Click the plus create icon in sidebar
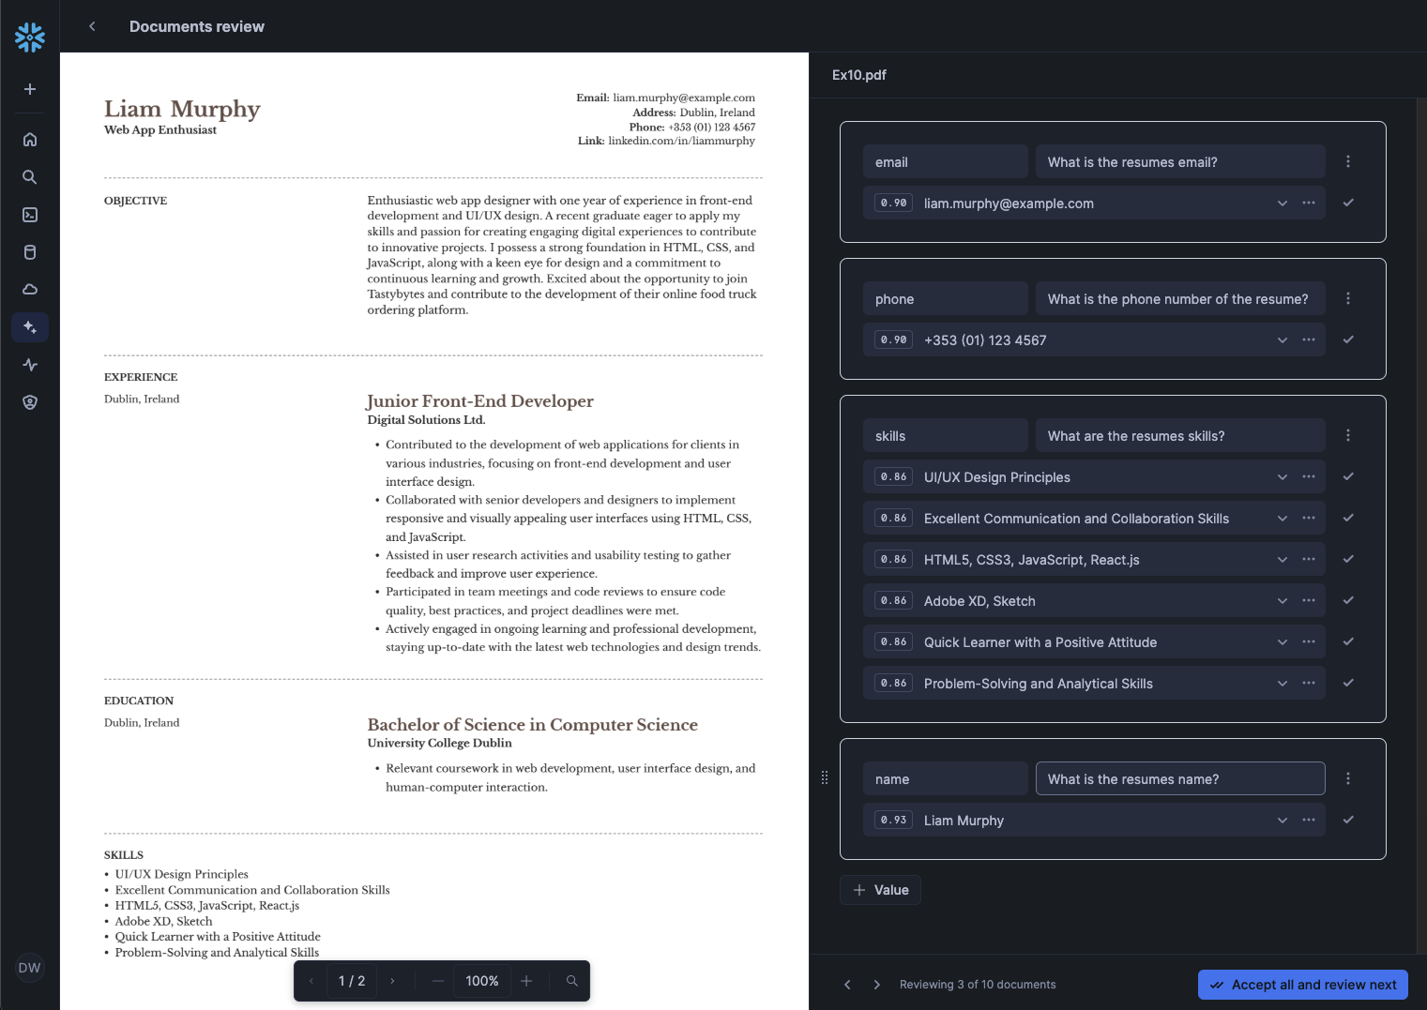Image resolution: width=1427 pixels, height=1010 pixels. 30,89
